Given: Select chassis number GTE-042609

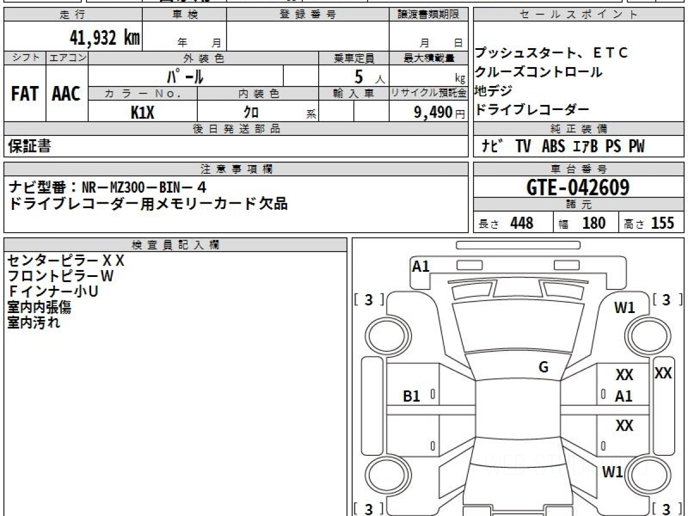Looking at the screenshot, I should pyautogui.click(x=577, y=187).
